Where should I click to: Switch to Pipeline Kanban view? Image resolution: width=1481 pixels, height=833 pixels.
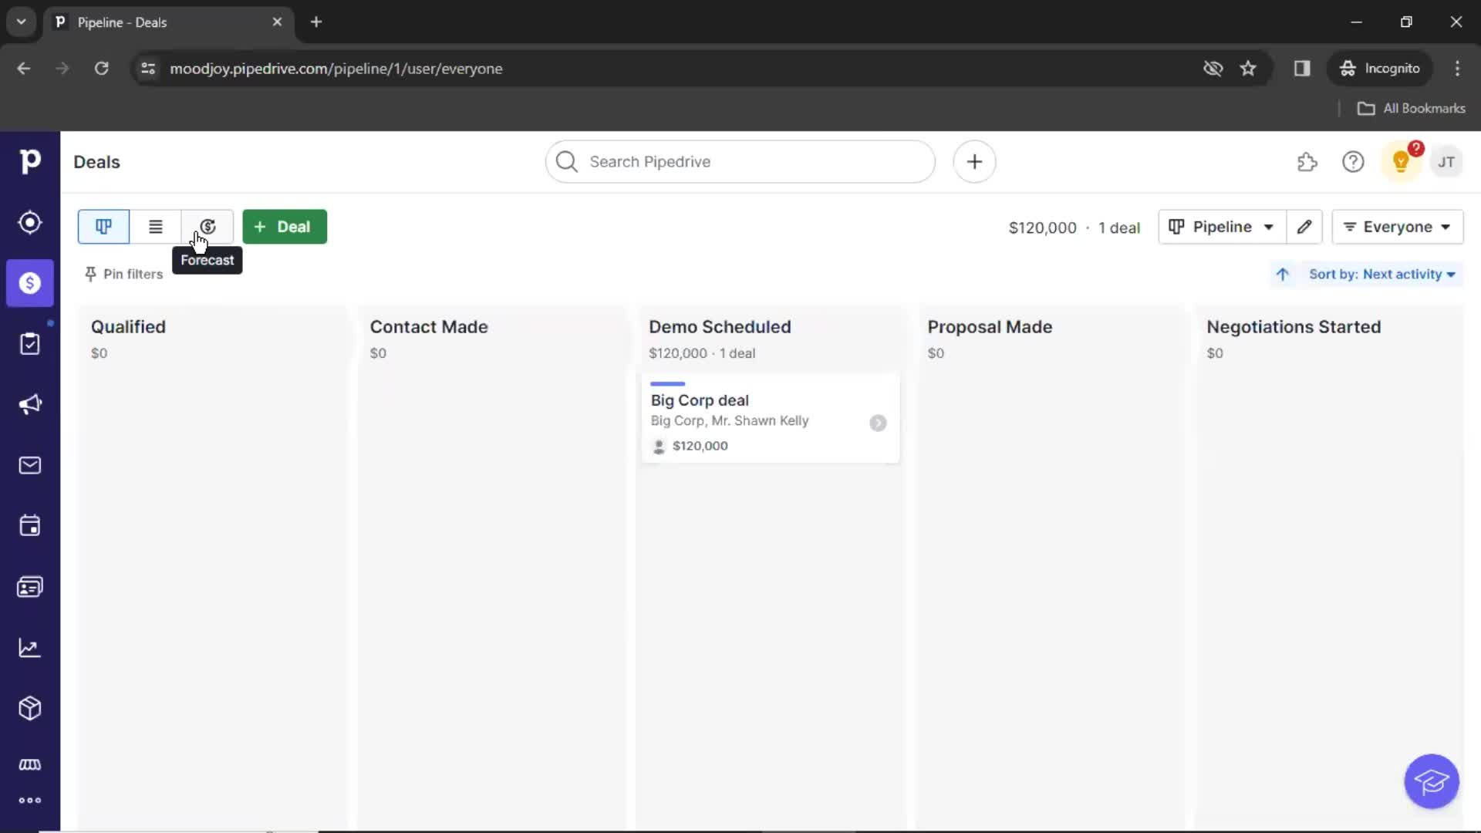(x=102, y=226)
